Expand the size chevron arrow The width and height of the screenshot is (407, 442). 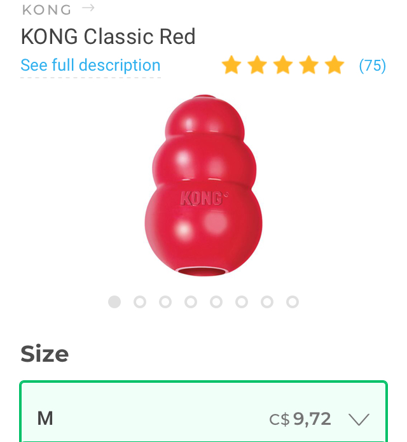359,419
